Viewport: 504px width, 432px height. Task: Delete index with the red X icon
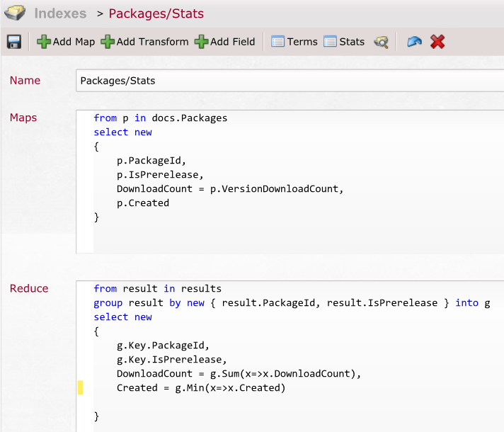(x=437, y=42)
